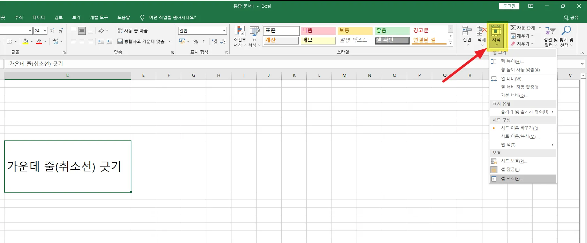Expand the Merge and Center dropdown arrow

(x=170, y=41)
